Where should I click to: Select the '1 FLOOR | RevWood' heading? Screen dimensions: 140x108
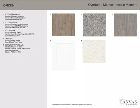coord(11,14)
